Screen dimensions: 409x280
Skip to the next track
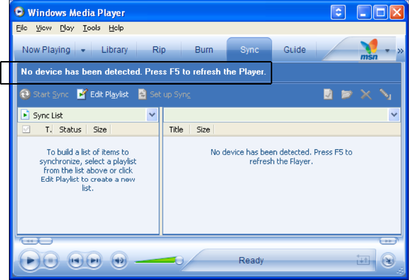[x=94, y=260]
